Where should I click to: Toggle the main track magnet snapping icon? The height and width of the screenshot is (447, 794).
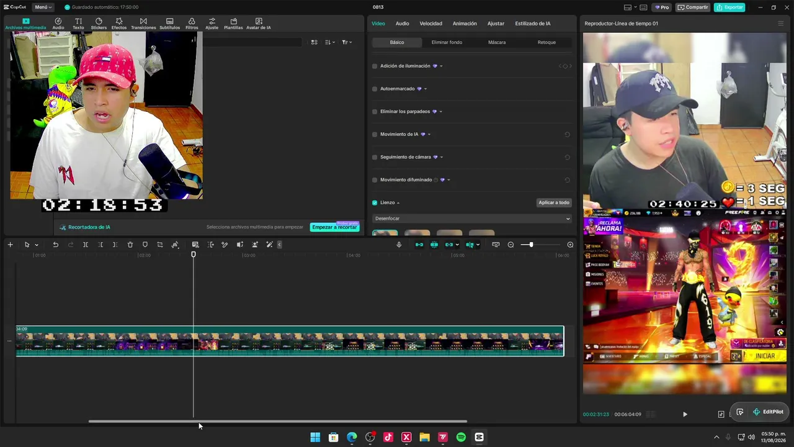point(419,245)
